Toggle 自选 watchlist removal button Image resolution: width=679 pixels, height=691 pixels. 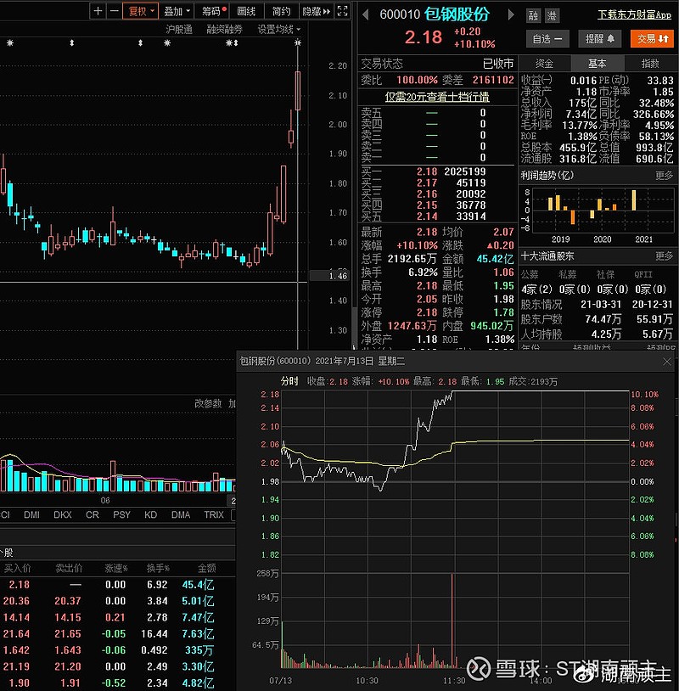tap(547, 39)
